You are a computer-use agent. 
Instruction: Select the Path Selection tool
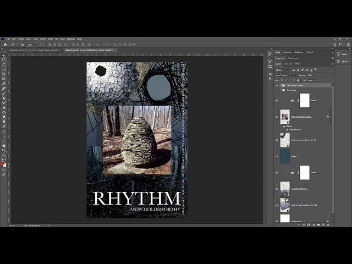pos(4,136)
